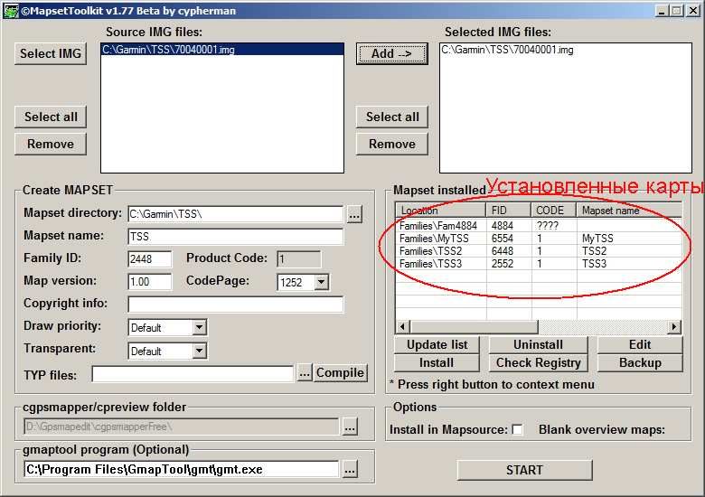The image size is (705, 497).
Task: Click the Location column header
Action: pyautogui.click(x=441, y=210)
